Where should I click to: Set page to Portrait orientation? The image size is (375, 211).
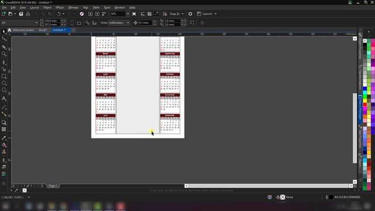point(72,23)
